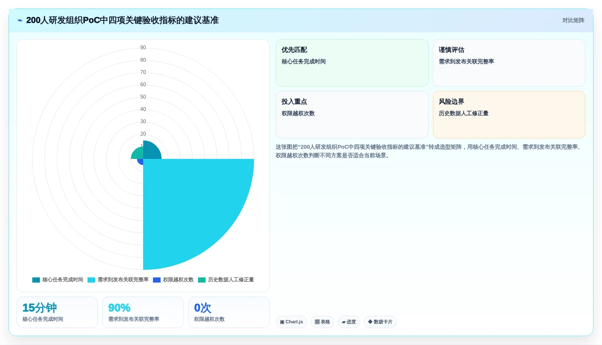Click the axis label 90 on chart
This screenshot has height=345, width=602.
pos(143,48)
